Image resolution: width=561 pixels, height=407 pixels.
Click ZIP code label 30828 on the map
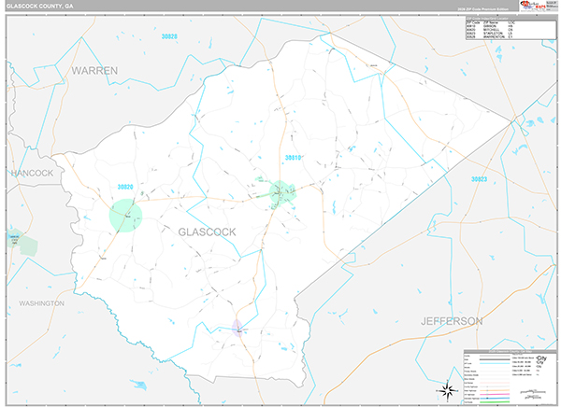point(169,36)
